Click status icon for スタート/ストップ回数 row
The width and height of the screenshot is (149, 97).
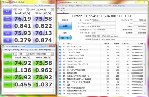tap(60, 56)
